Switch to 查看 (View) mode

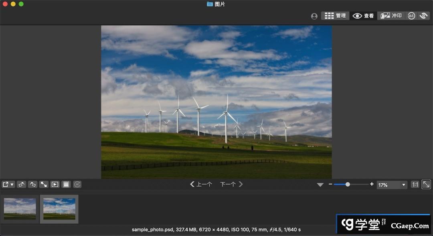[363, 16]
